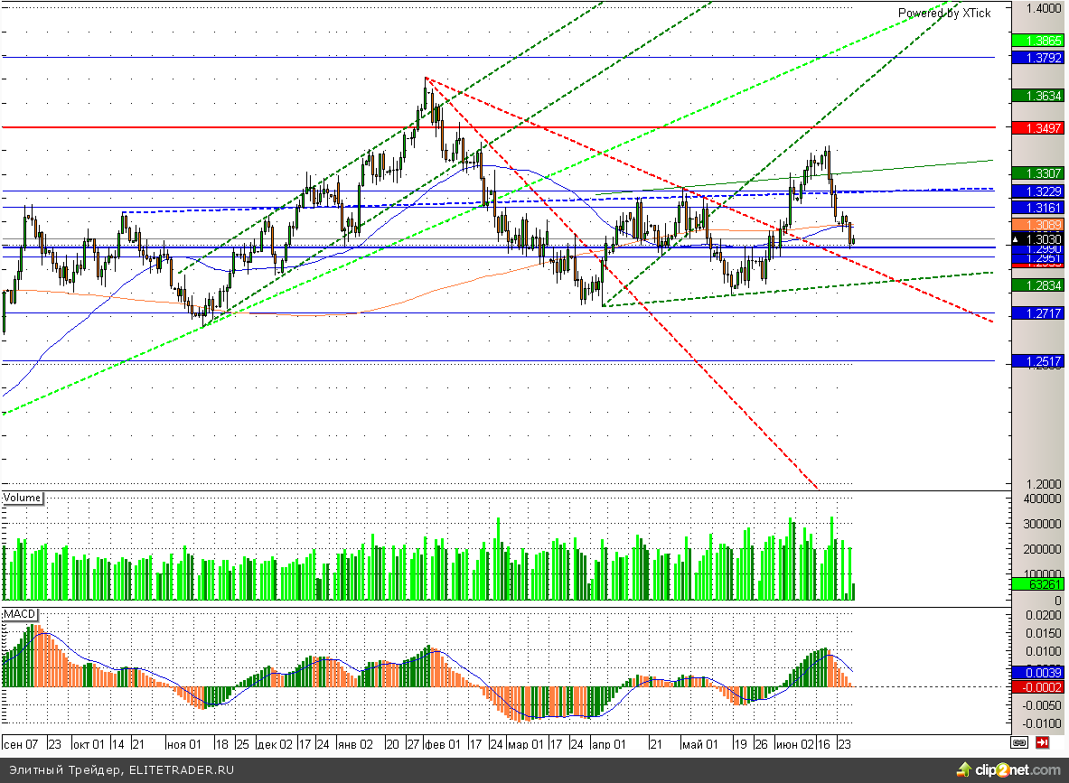Open the clip2net.com watermark link
Image resolution: width=1069 pixels, height=783 pixels.
[1017, 770]
